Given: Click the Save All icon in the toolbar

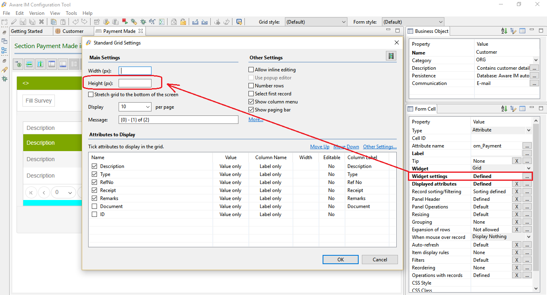Looking at the screenshot, I should point(32,22).
